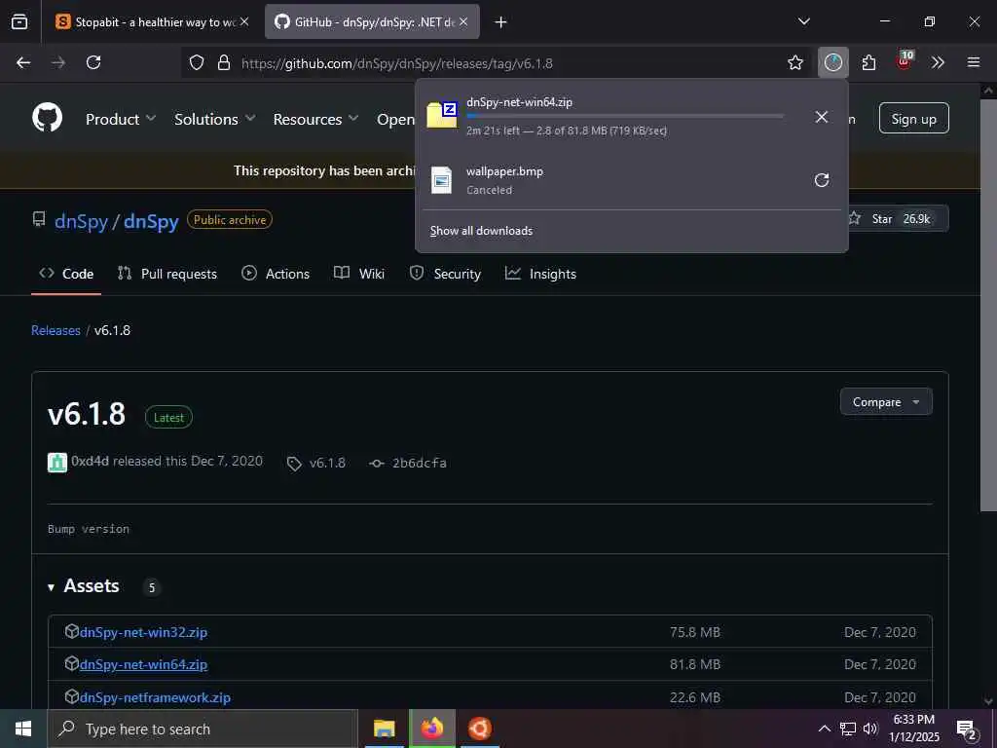Download dnSpy-net-win64.zip asset
The image size is (997, 748).
click(144, 664)
